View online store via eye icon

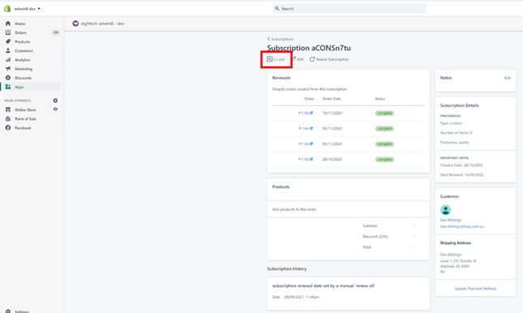tap(55, 109)
